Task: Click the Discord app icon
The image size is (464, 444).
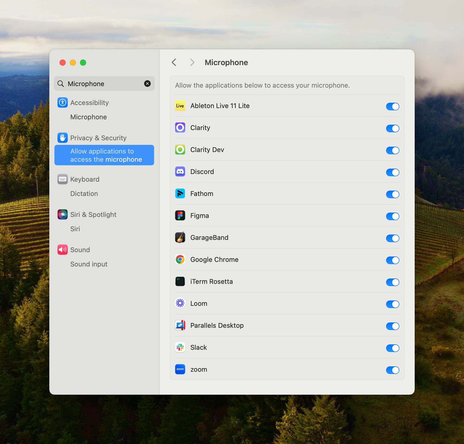Action: (x=180, y=172)
